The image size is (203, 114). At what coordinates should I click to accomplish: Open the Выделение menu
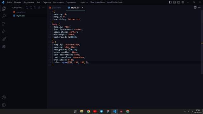click(29, 2)
